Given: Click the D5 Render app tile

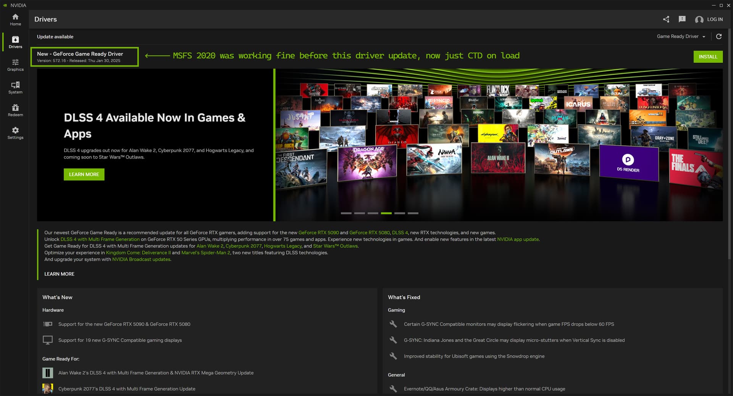Looking at the screenshot, I should point(628,162).
